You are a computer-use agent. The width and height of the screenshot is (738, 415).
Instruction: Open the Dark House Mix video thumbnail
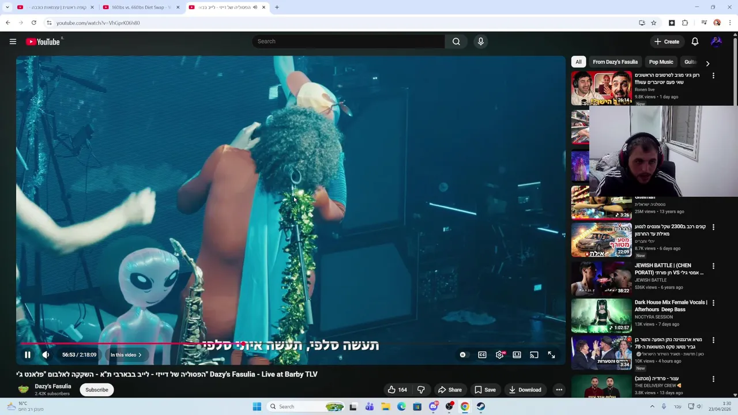(601, 315)
